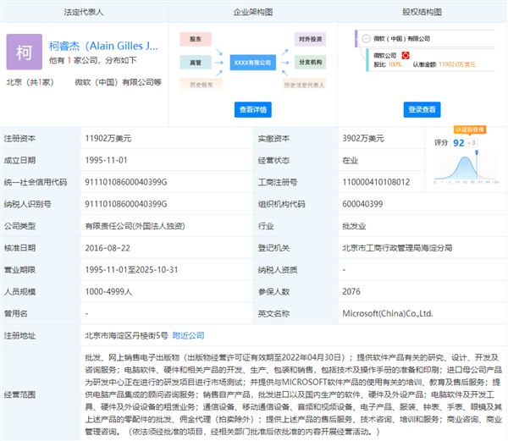Click the 微软(中国)有限公司等 text

click(x=118, y=82)
